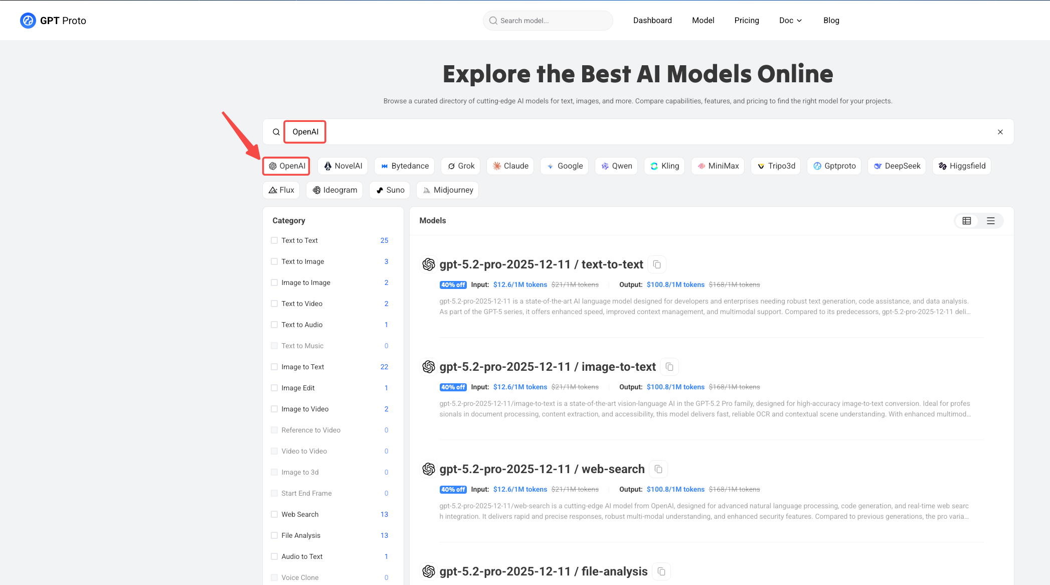Image resolution: width=1050 pixels, height=585 pixels.
Task: Clear the OpenAI search query
Action: [x=1000, y=131]
